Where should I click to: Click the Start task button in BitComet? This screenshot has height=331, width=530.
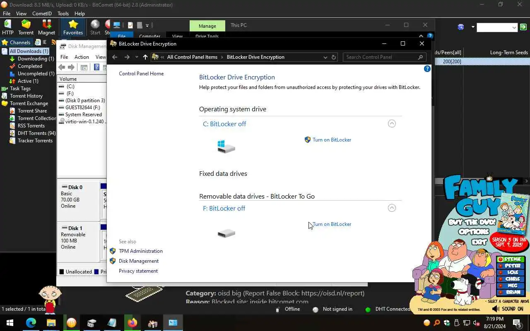[95, 27]
